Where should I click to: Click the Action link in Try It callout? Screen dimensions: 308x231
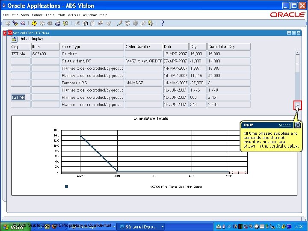point(284,125)
